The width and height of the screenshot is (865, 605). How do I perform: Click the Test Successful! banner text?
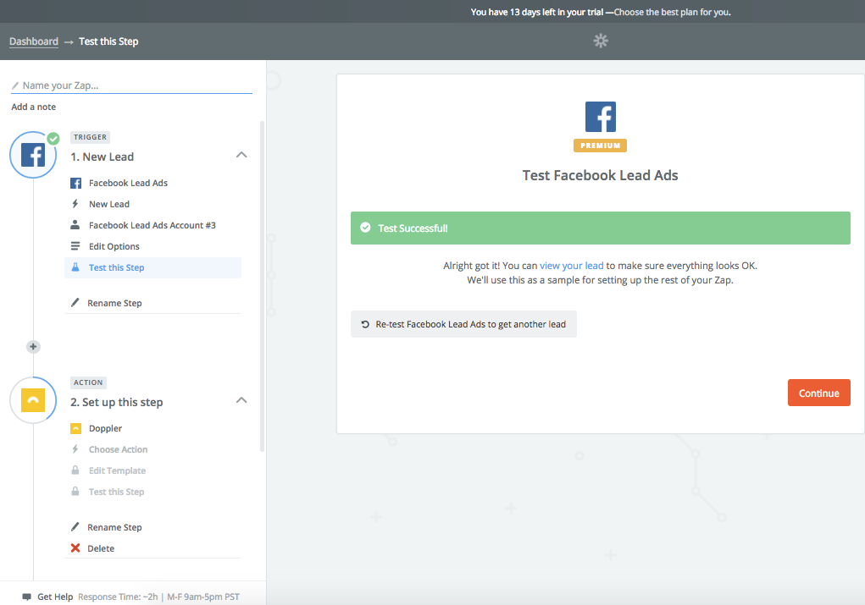(x=413, y=228)
